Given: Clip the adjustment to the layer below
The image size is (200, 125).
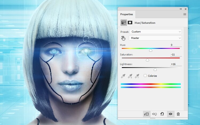Looking at the screenshot, I should pyautogui.click(x=146, y=114).
